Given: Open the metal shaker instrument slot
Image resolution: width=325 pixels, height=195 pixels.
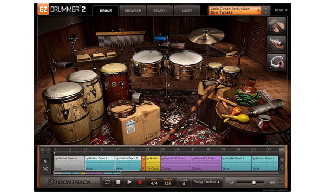Looking at the screenshot, I should click(277, 44).
